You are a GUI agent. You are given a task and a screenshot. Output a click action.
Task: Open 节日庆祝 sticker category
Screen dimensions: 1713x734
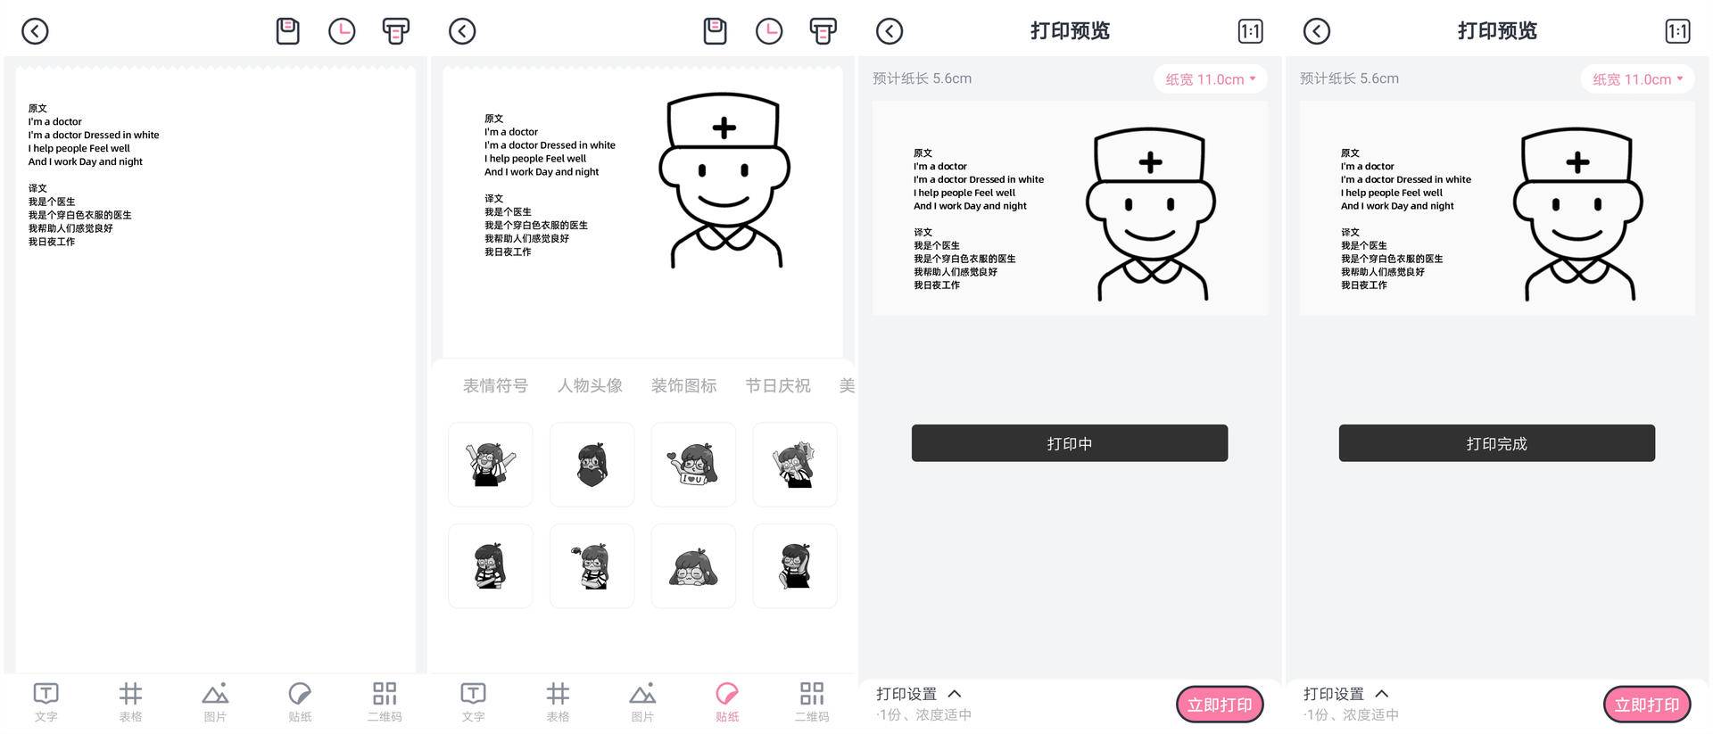point(778,385)
